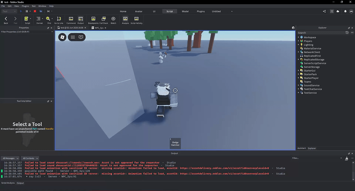
Task: Show the Call Stack window
Action: pyautogui.click(x=104, y=20)
